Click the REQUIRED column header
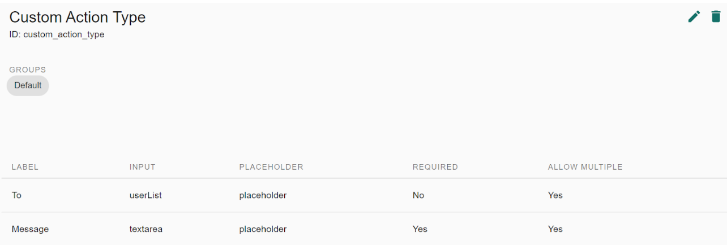The image size is (727, 245). pos(435,167)
